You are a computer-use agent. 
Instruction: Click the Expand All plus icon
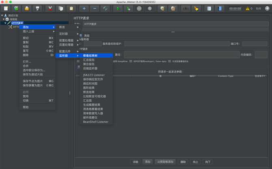coord(84,9)
